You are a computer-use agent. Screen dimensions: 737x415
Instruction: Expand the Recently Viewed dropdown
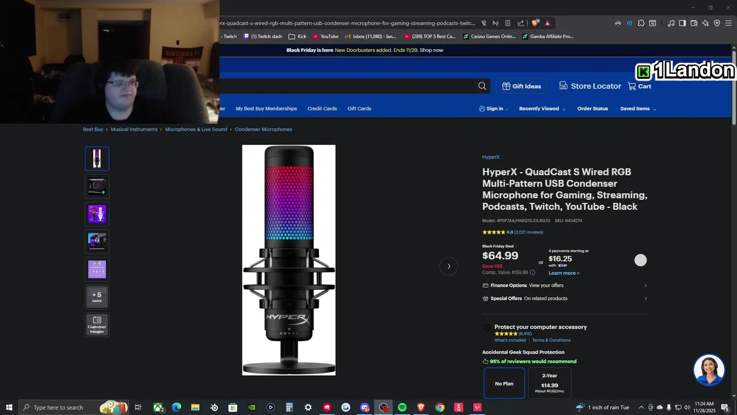point(542,108)
